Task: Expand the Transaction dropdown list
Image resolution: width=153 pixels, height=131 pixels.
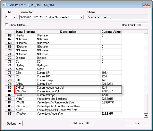Action: [82, 17]
